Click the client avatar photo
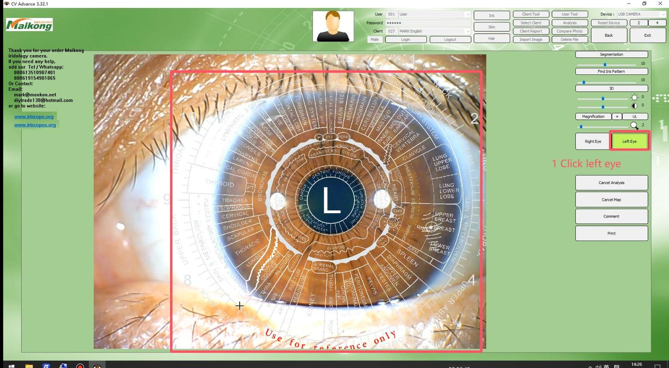The height and width of the screenshot is (368, 669). pyautogui.click(x=333, y=26)
